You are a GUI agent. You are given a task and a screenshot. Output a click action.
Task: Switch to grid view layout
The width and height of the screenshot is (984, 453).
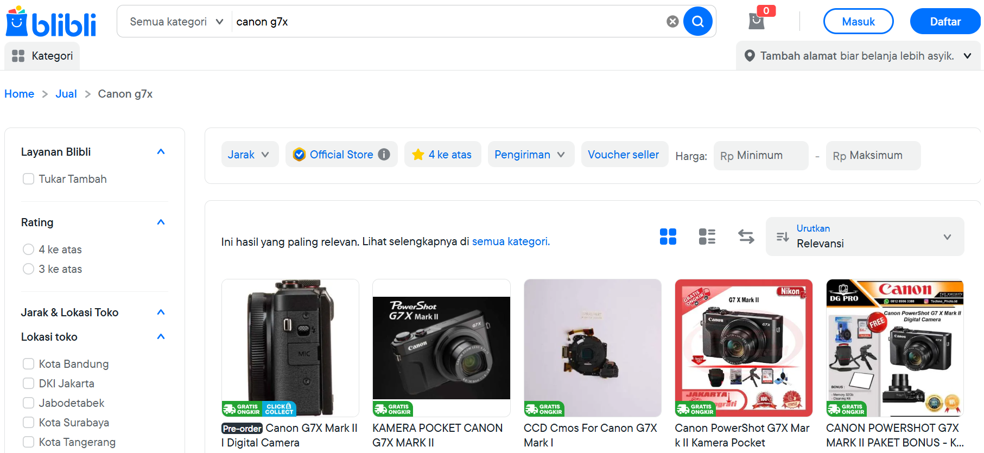[x=668, y=237]
